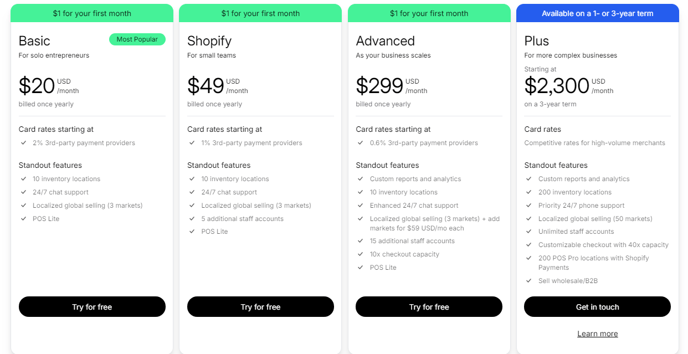This screenshot has height=354, width=688.
Task: Click checkmark next to Localized global selling (50 markets)
Action: [529, 218]
